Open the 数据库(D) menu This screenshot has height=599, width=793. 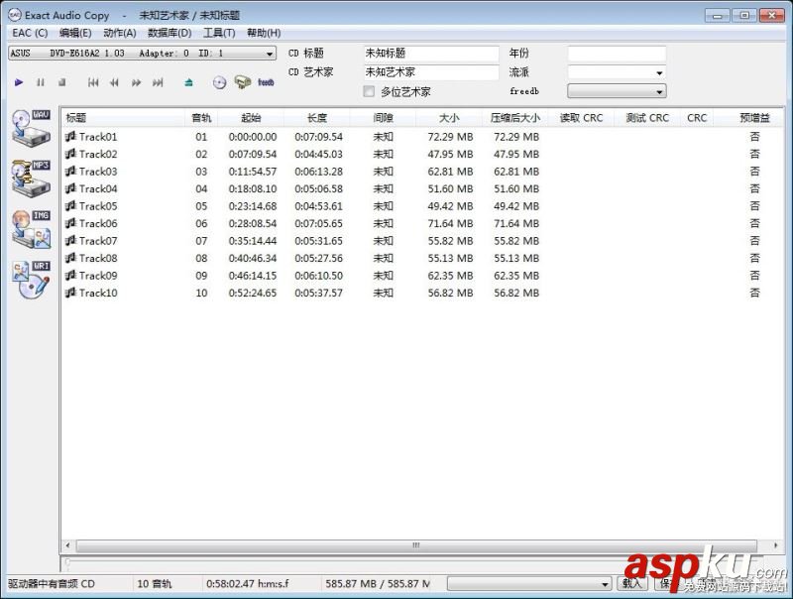point(167,32)
